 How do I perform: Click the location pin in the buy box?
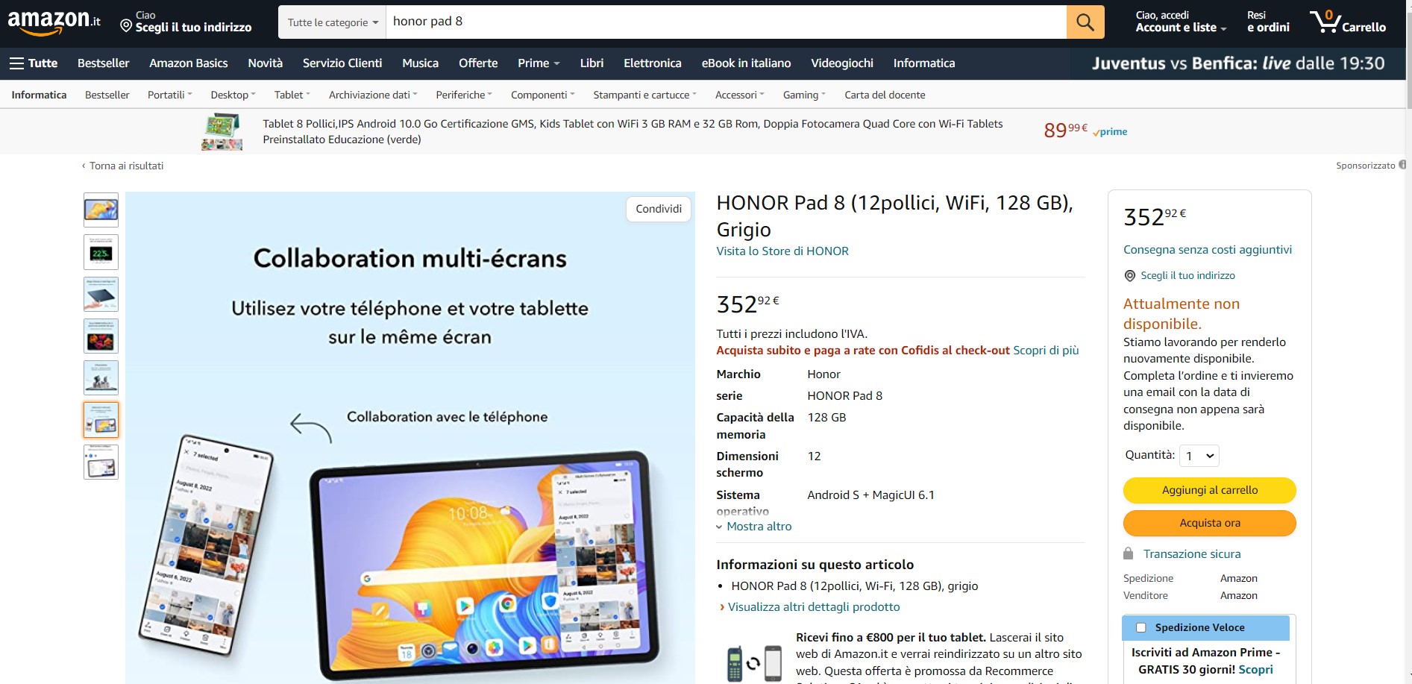point(1131,275)
